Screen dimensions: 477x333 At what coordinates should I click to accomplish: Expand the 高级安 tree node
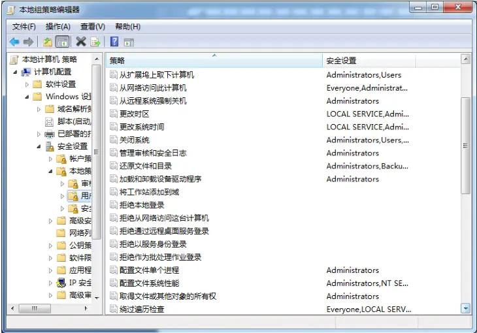tap(50, 221)
